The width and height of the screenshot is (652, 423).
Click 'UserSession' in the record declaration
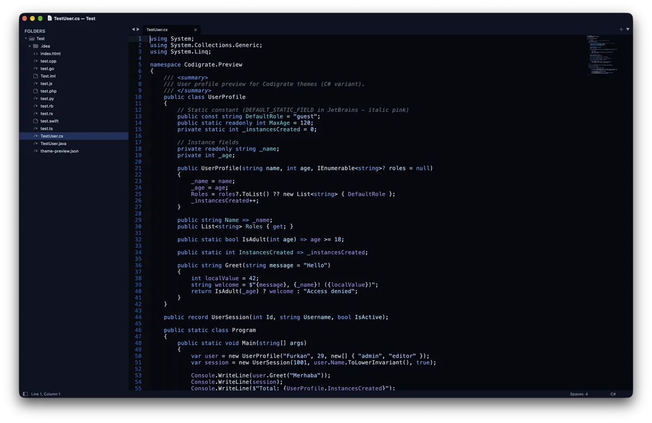tap(230, 317)
